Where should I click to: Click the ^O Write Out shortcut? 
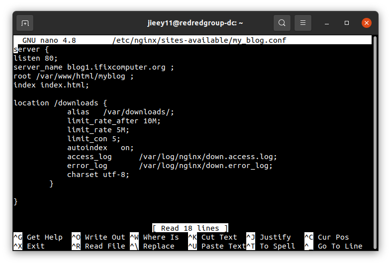(98, 237)
